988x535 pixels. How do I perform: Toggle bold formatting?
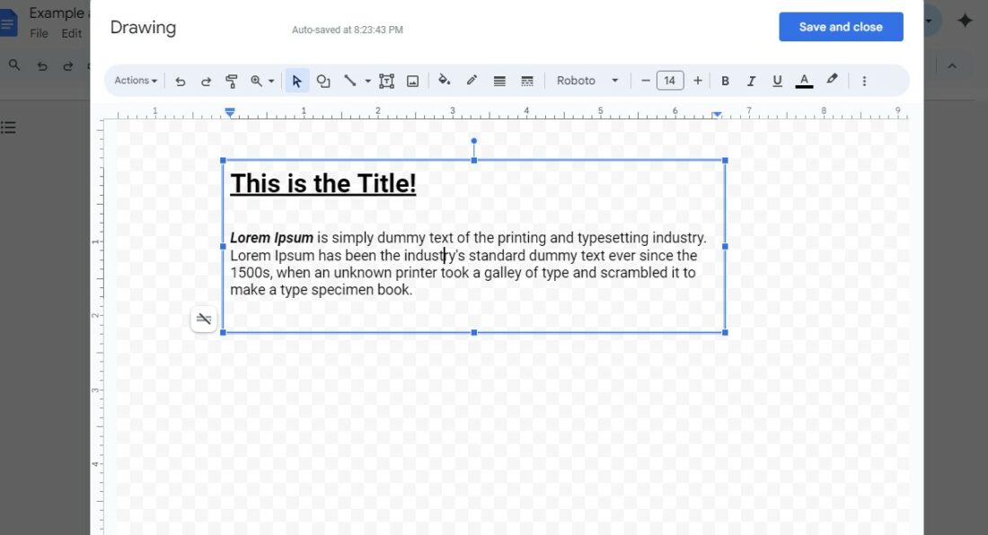725,80
